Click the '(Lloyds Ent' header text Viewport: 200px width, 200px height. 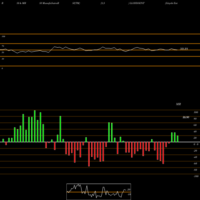click(x=171, y=3)
